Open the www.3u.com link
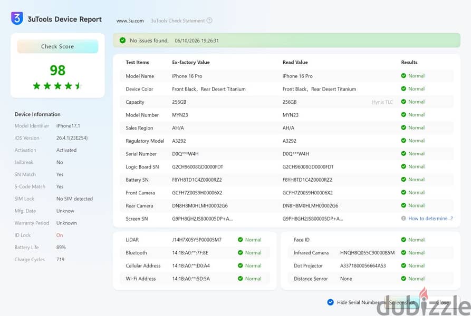 pyautogui.click(x=130, y=21)
